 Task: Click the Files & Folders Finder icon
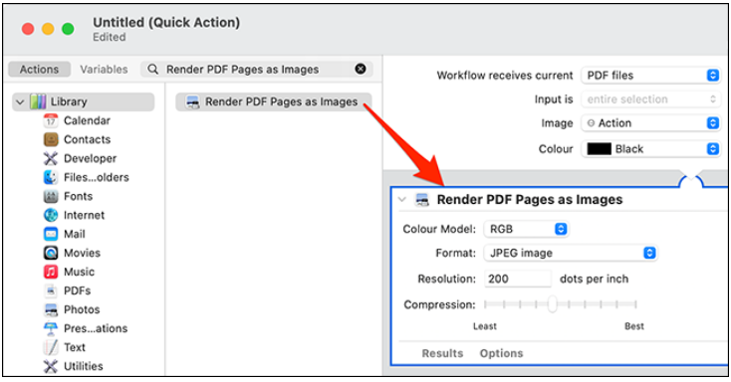[51, 177]
